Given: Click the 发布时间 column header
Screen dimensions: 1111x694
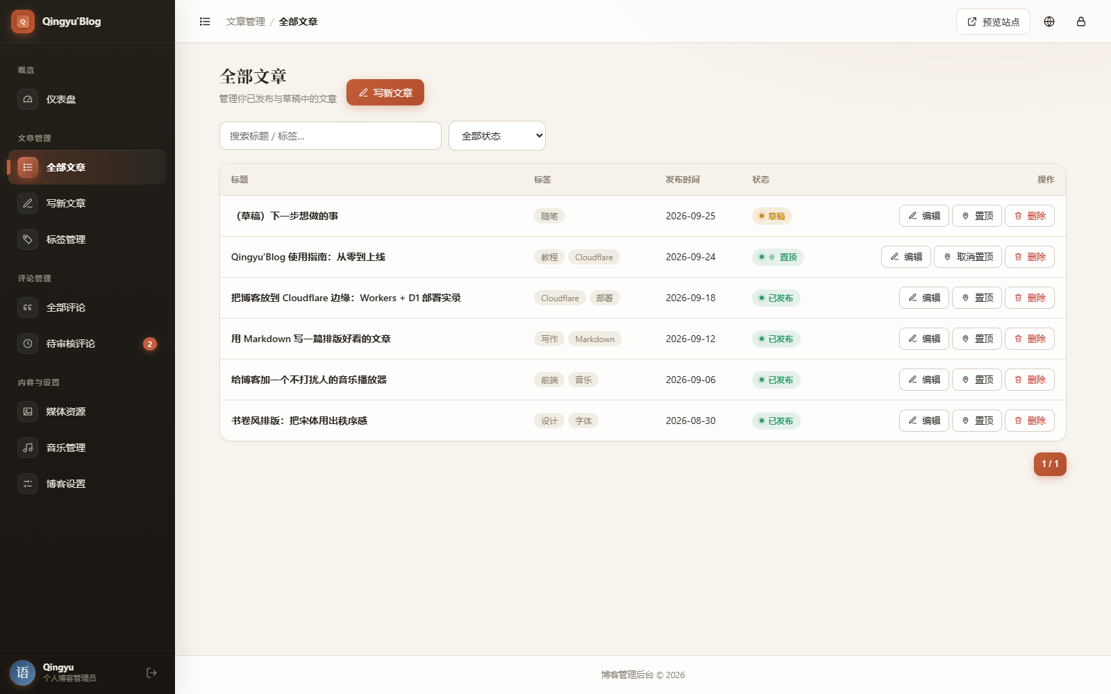Looking at the screenshot, I should [683, 179].
